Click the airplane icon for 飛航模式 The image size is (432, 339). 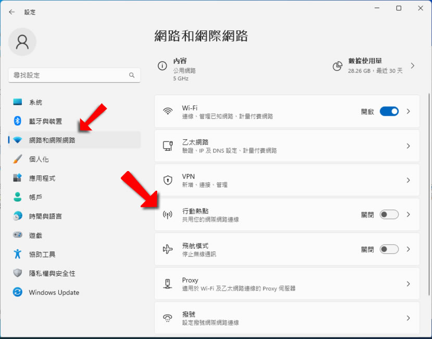[x=168, y=249]
